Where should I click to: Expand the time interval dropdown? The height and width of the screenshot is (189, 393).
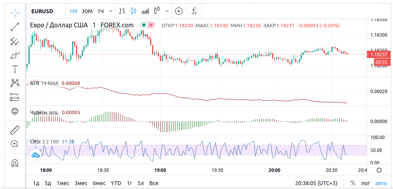coord(112,11)
